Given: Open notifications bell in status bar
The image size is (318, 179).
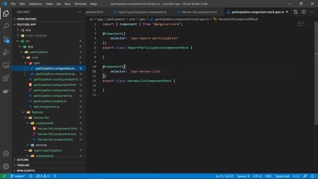Looking at the screenshot, I should [313, 176].
